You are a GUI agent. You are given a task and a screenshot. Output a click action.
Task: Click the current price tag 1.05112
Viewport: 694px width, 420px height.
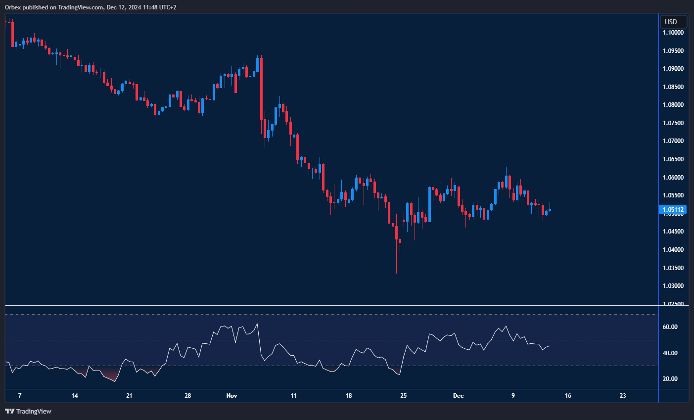(x=673, y=210)
